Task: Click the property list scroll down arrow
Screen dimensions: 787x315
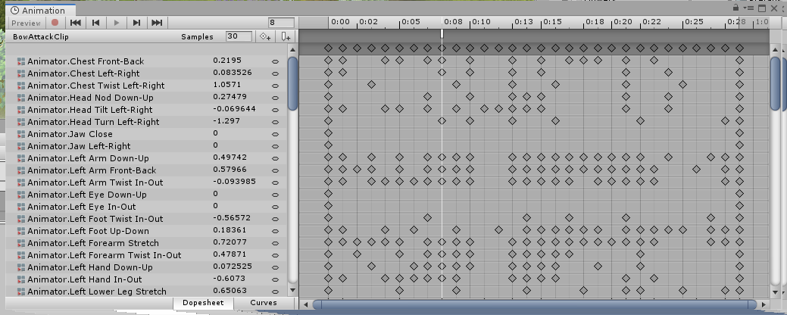Action: (292, 289)
